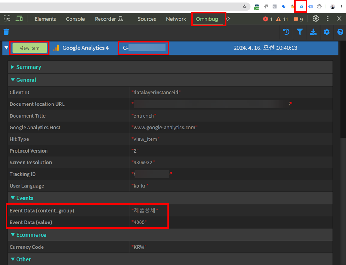Image resolution: width=346 pixels, height=265 pixels.
Task: Export requests with the download icon
Action: click(313, 32)
